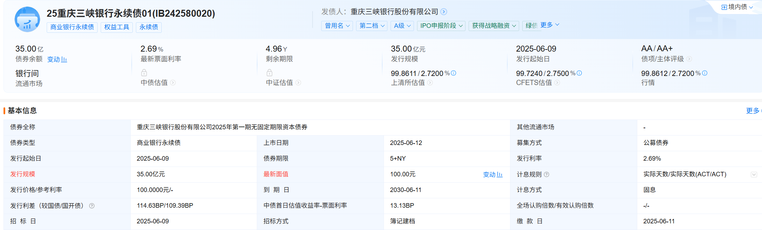The width and height of the screenshot is (762, 230).
Task: Click the bond logo icon beside the title
Action: tap(27, 20)
